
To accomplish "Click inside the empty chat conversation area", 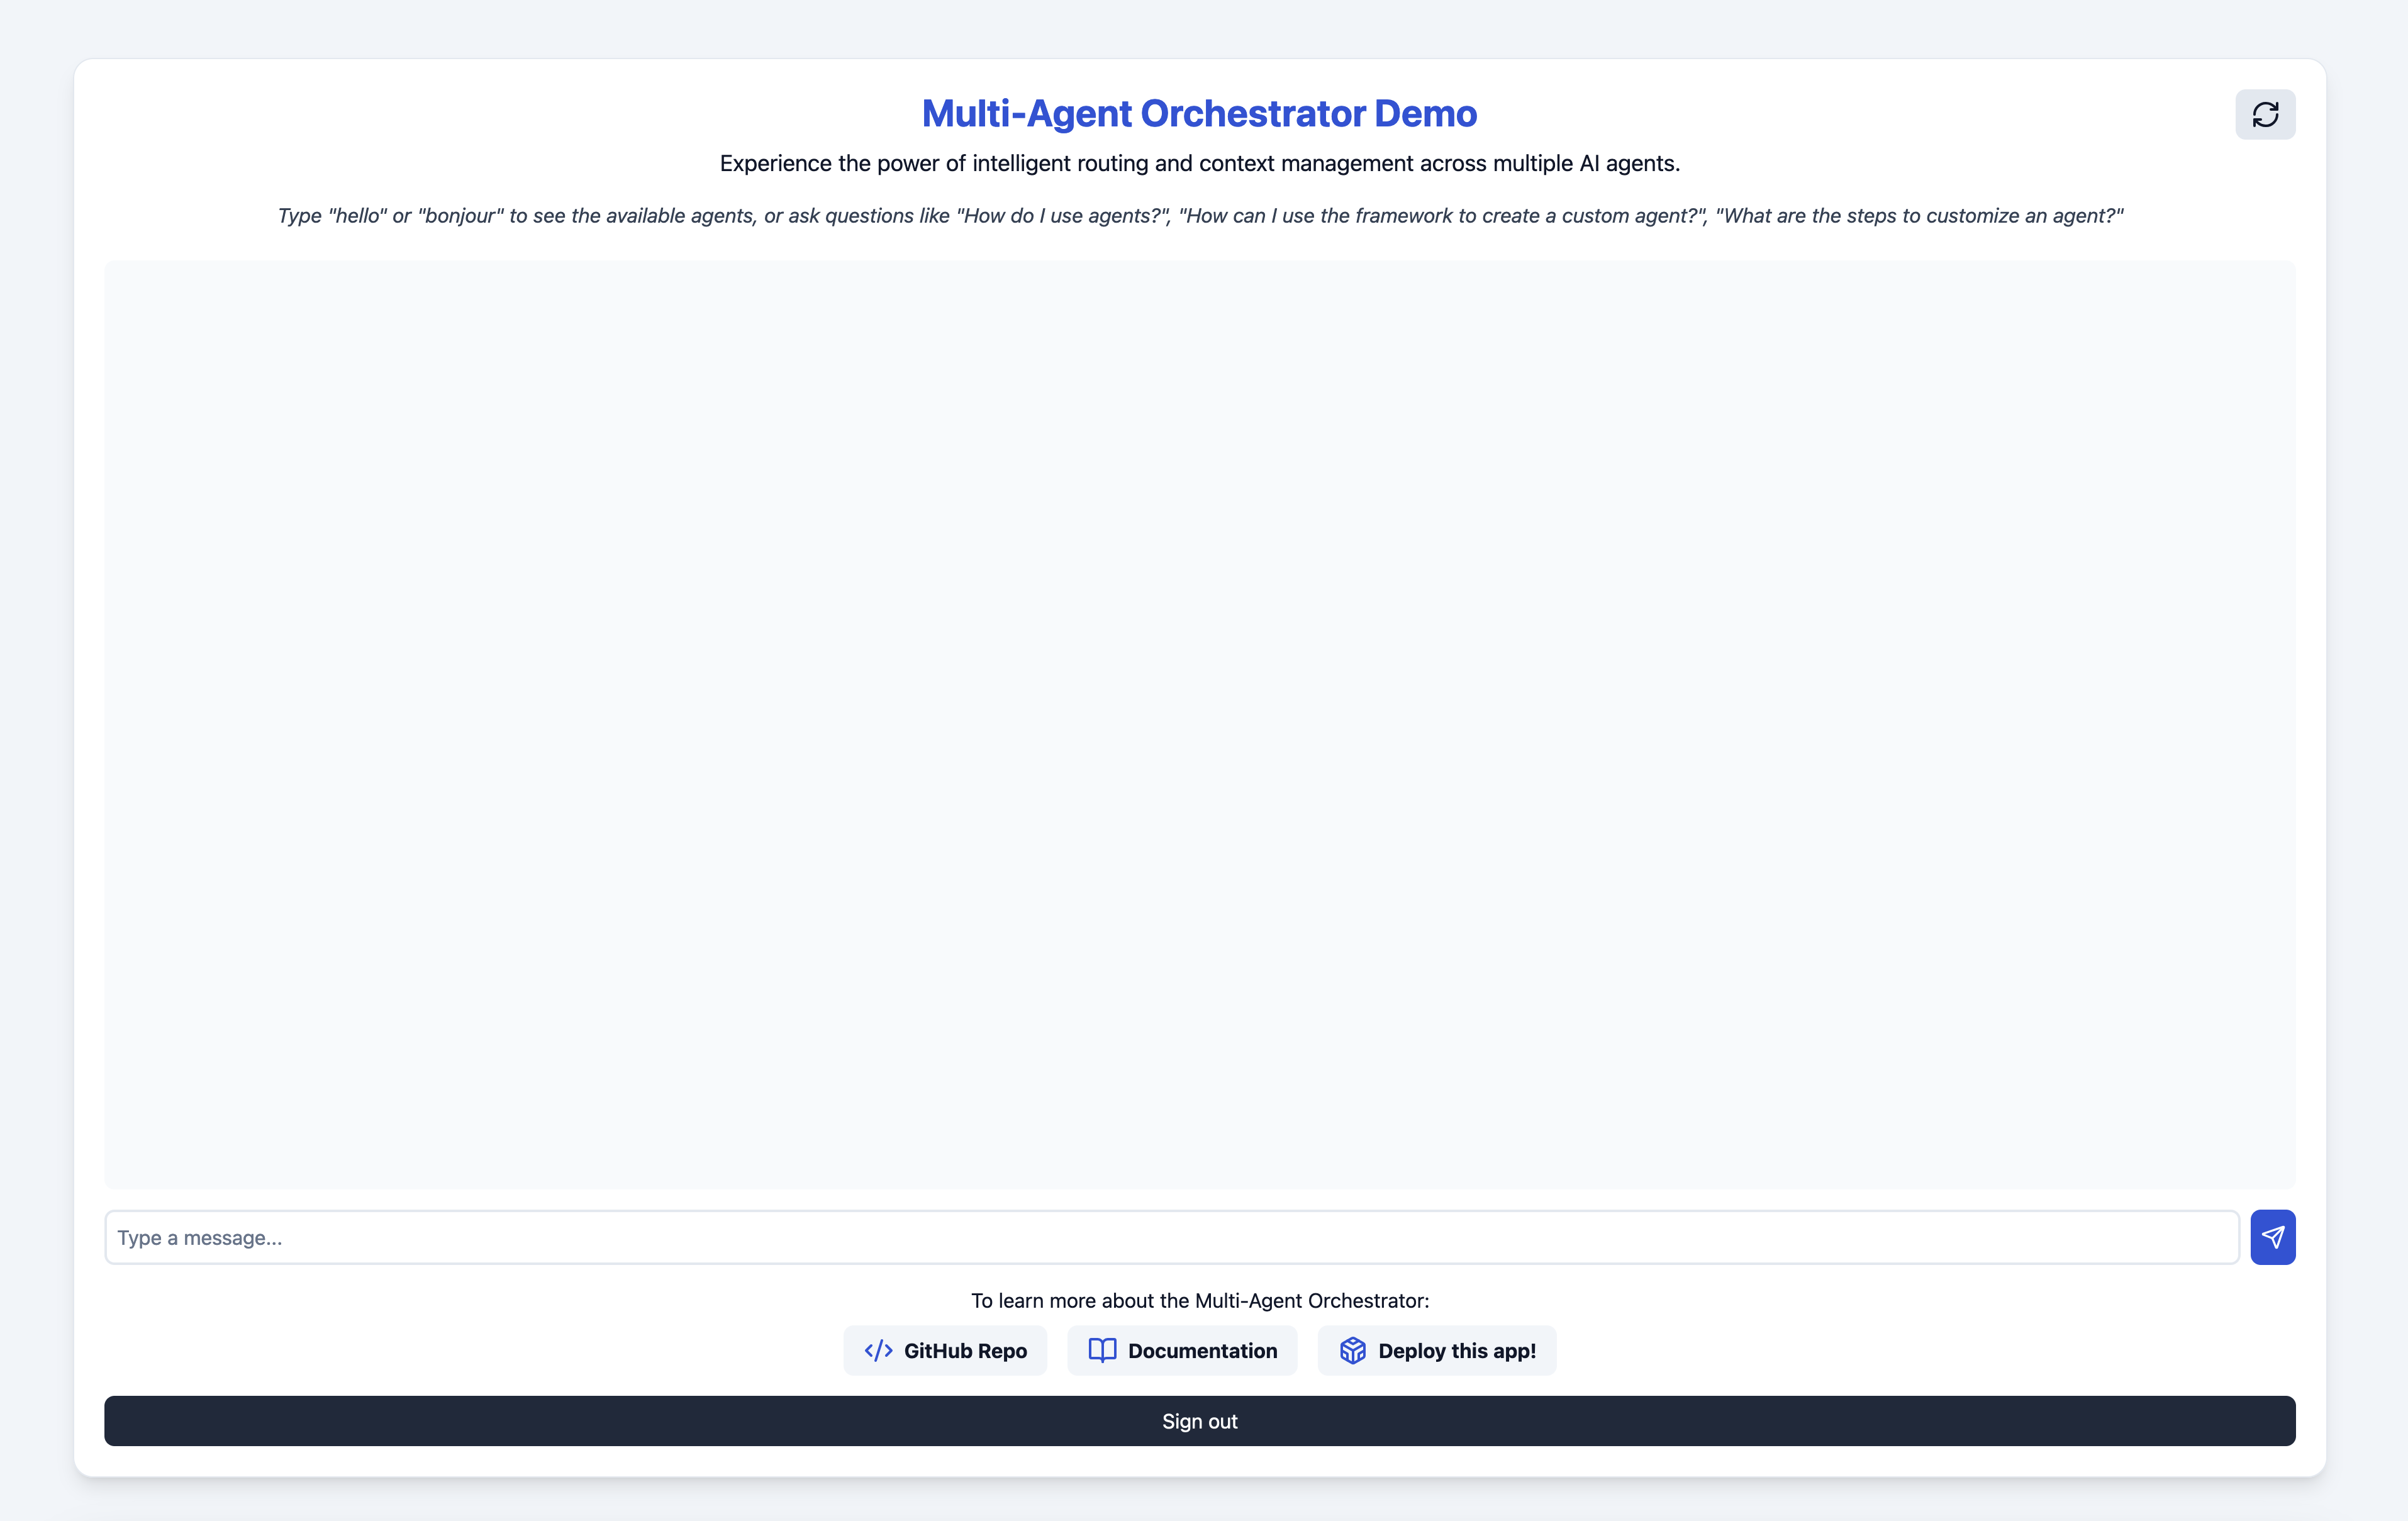I will [x=1199, y=724].
